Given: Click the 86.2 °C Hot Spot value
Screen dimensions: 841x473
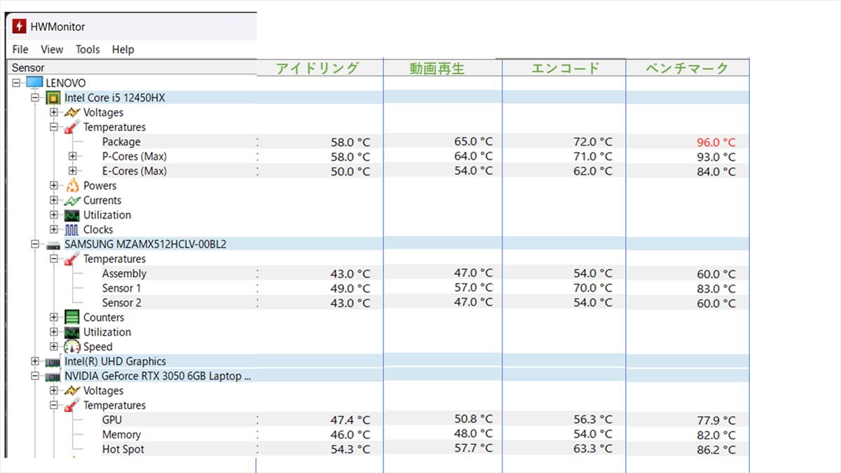Looking at the screenshot, I should (x=716, y=450).
